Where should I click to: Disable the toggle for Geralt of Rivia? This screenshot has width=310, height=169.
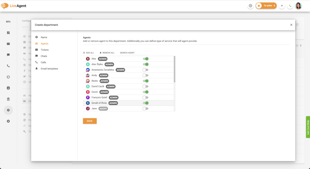click(145, 103)
